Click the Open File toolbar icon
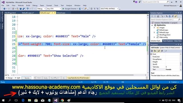The width and height of the screenshot is (183, 103). (x=18, y=9)
